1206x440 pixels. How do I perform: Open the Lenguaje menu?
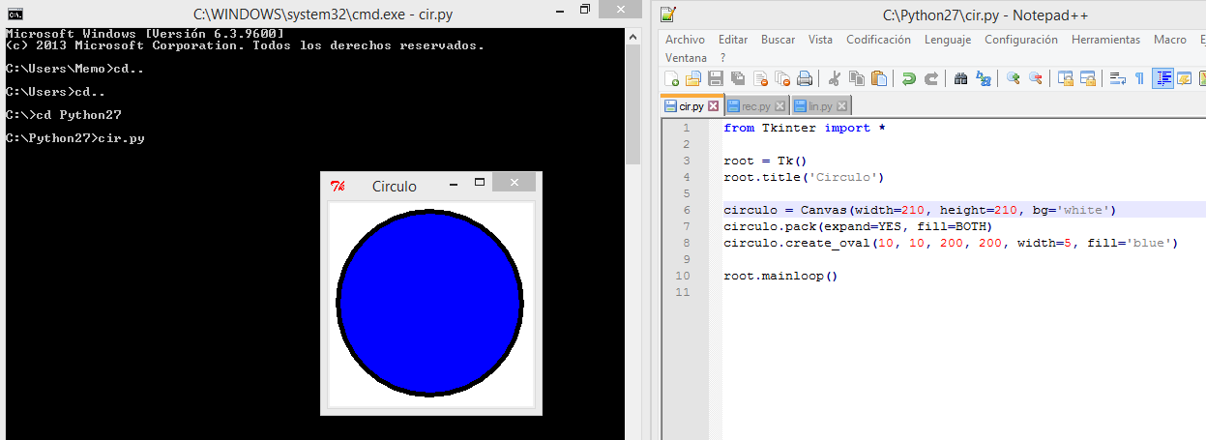(948, 40)
